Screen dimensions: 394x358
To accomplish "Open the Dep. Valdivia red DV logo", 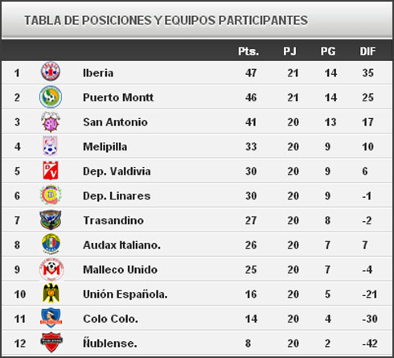I will pyautogui.click(x=51, y=171).
